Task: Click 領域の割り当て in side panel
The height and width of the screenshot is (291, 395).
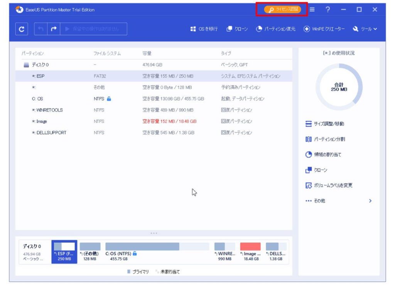Action: [x=323, y=154]
